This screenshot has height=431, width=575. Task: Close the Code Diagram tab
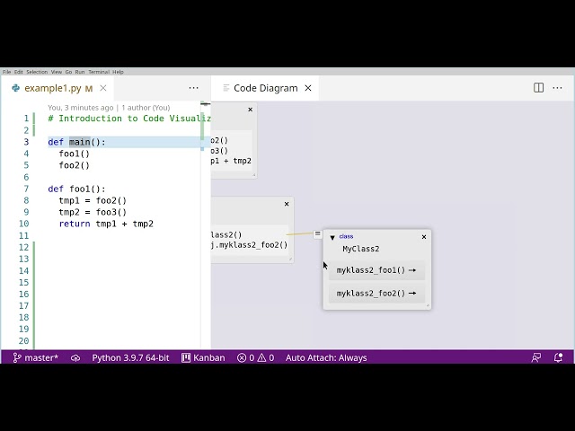(x=308, y=88)
